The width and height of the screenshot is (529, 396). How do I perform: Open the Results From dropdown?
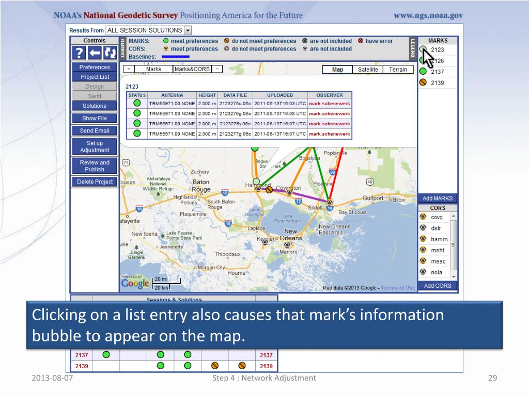[188, 30]
